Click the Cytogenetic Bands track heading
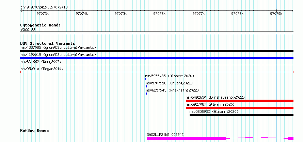 [x=41, y=25]
